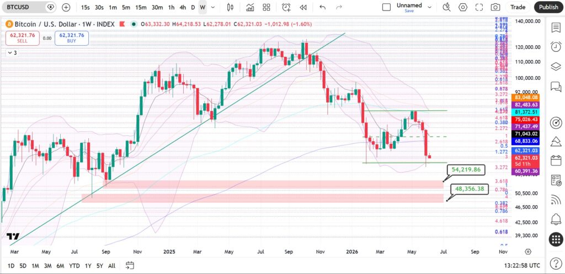Select the 1h timeframe
This screenshot has width=565, height=274.
tap(171, 7)
